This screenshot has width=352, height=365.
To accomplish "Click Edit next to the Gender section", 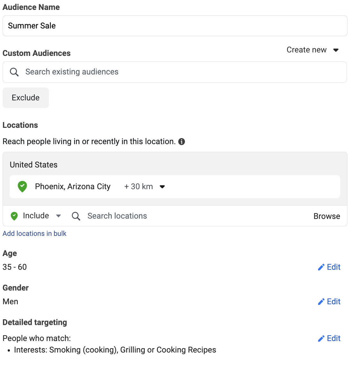I will click(332, 301).
